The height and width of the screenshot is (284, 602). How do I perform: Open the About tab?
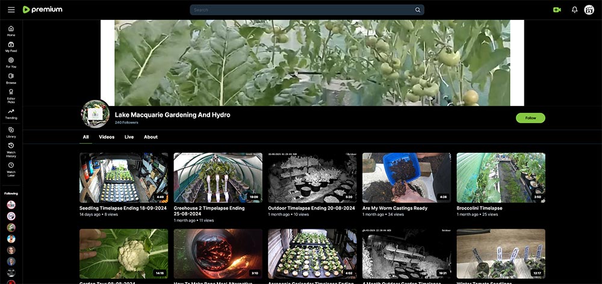pos(151,137)
